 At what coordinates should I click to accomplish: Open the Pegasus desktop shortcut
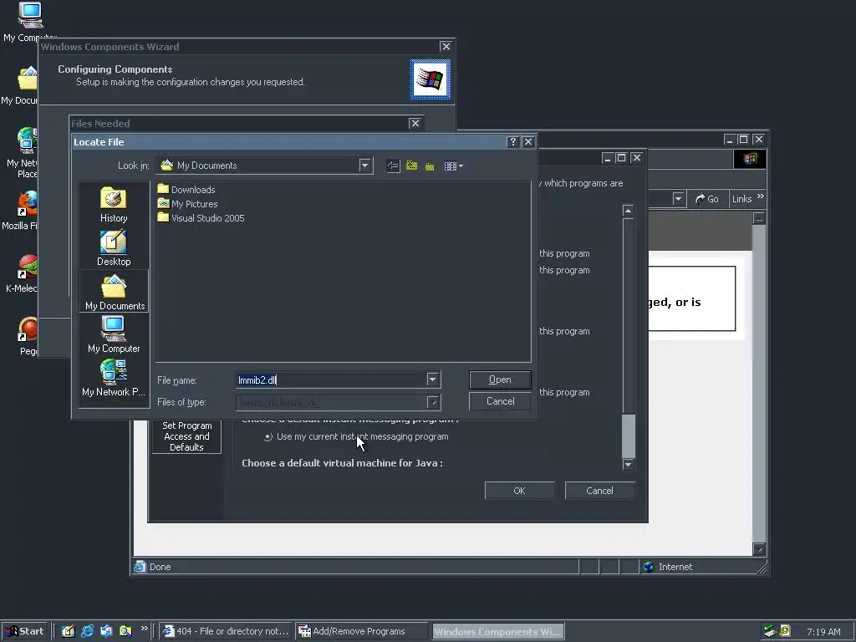click(28, 336)
